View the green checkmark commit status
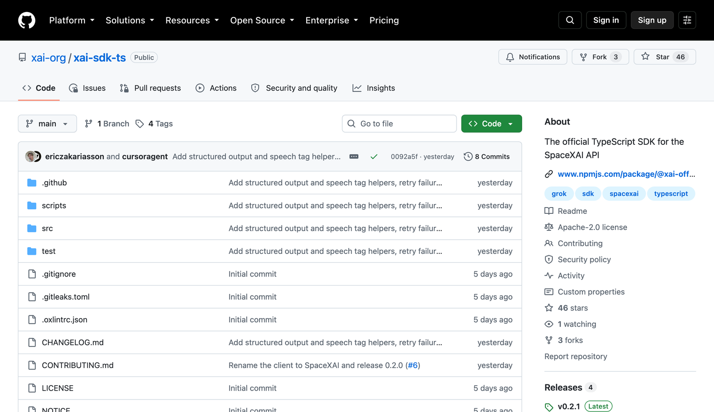The height and width of the screenshot is (412, 714). point(374,156)
